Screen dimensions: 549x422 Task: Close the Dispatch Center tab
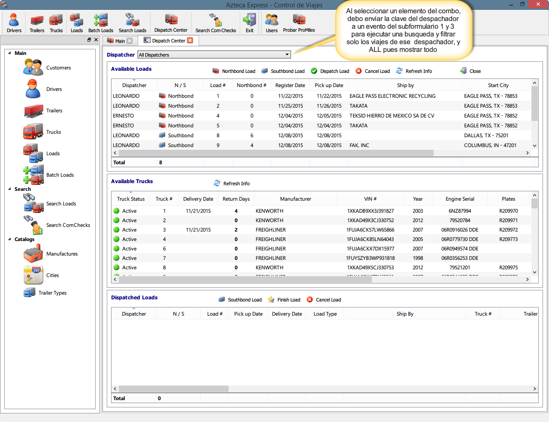coord(190,40)
